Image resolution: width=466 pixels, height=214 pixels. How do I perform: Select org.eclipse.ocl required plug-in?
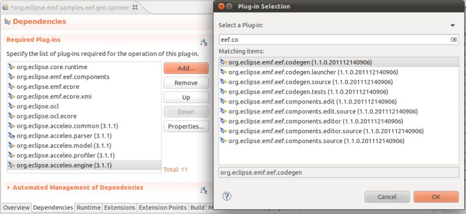84,106
